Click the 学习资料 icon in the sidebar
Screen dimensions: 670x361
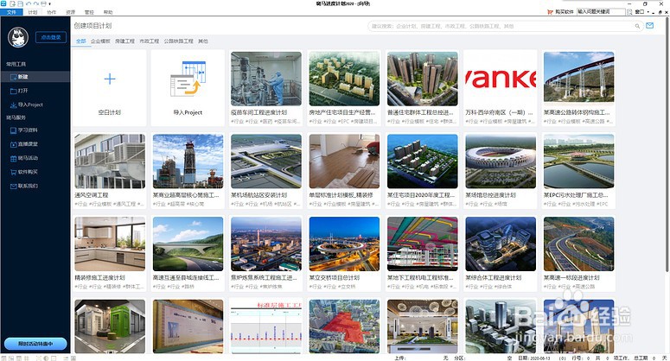pos(13,130)
